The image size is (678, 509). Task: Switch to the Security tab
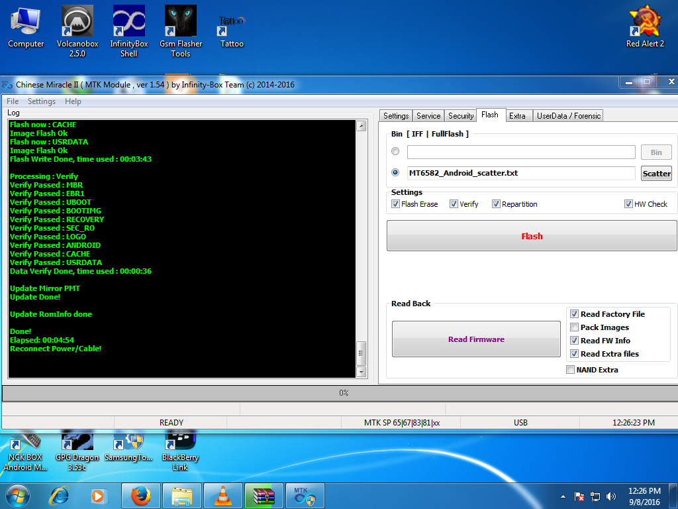click(461, 116)
